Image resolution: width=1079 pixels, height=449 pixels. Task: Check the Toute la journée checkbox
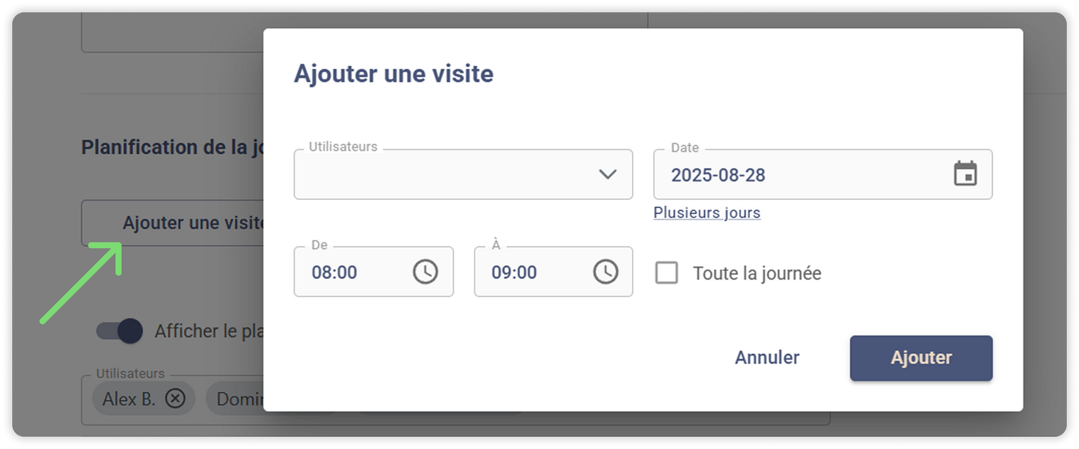[x=667, y=273]
